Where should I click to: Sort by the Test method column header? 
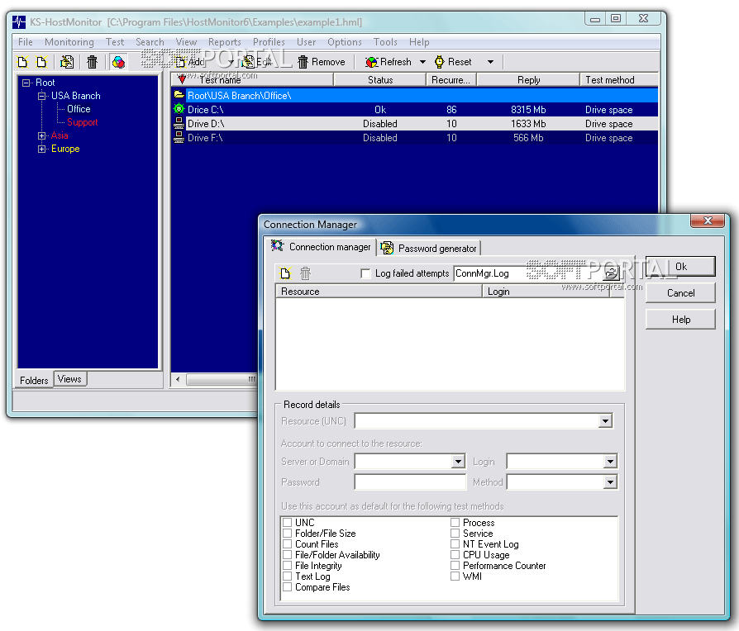619,80
